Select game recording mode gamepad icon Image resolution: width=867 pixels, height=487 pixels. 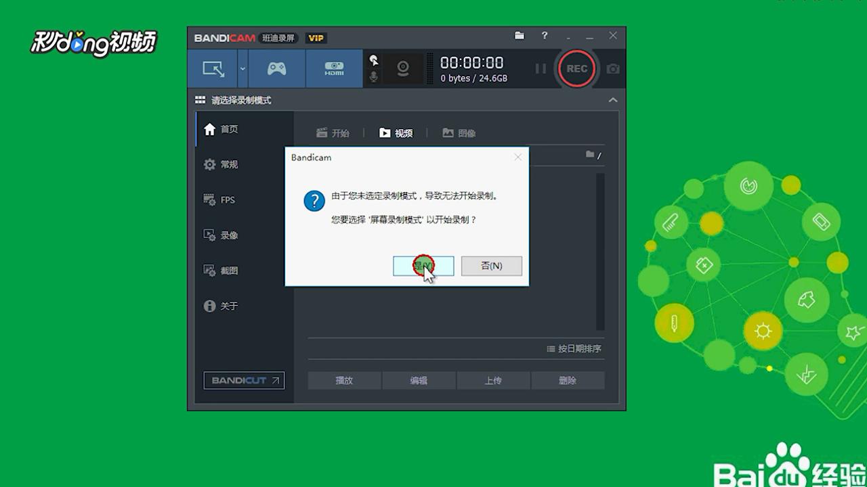276,68
